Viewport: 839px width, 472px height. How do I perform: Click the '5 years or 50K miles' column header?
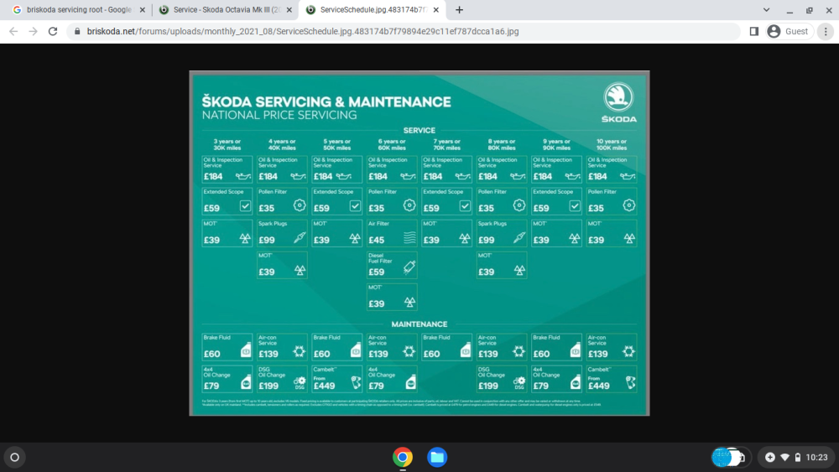click(x=336, y=144)
